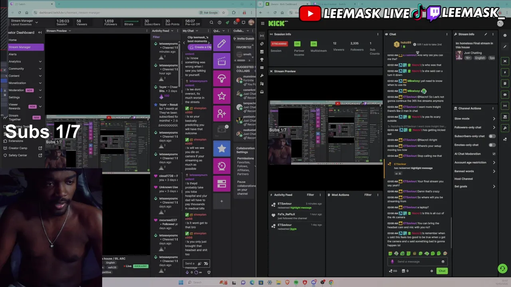The image size is (511, 287).
Task: Select Stream Manager in the sidebar
Action: click(x=26, y=47)
